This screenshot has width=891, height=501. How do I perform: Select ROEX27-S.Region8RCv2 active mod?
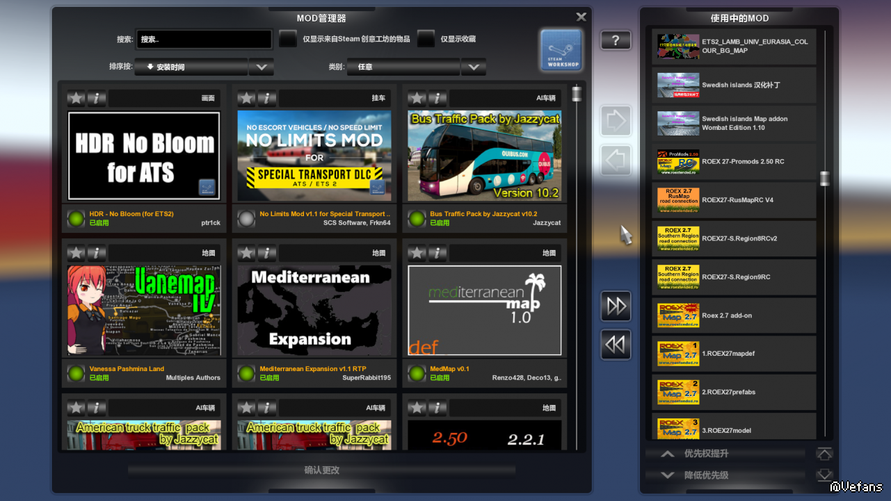coord(734,238)
